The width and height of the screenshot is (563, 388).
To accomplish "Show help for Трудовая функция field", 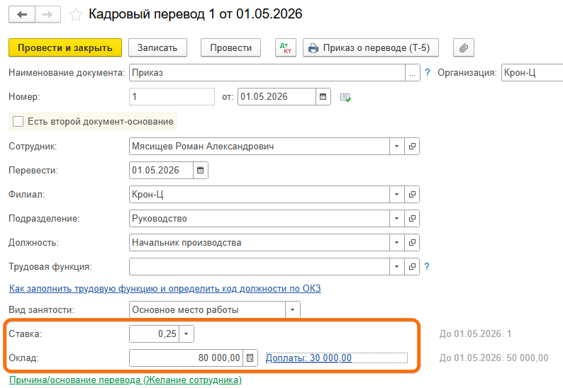I will [427, 266].
